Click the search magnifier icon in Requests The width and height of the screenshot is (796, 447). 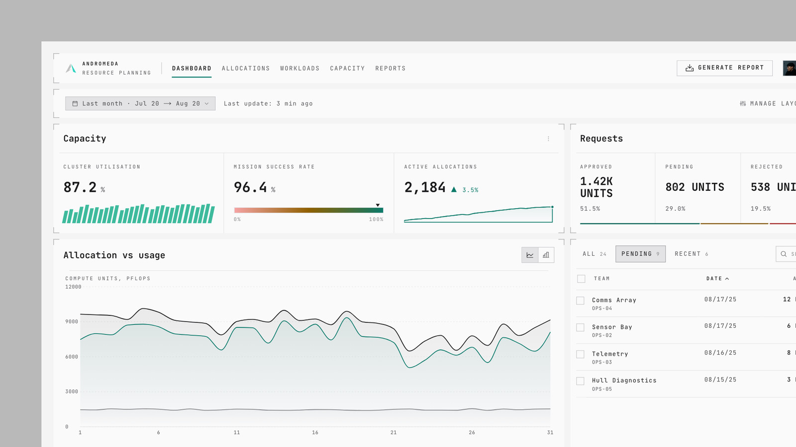(784, 254)
